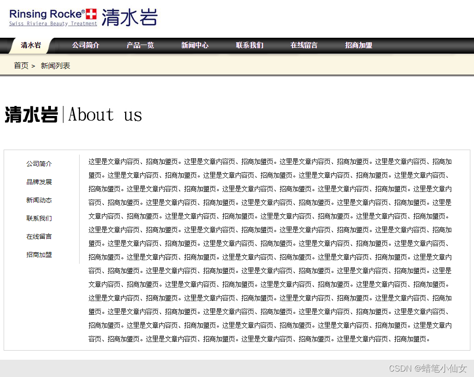474x377 pixels.
Task: Click the Swiss cross icon in the logo
Action: click(91, 14)
